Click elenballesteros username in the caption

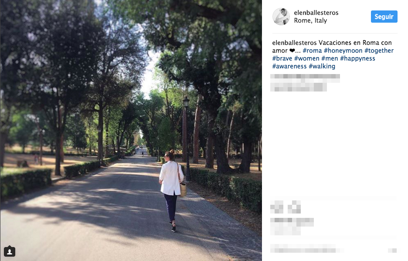coord(295,43)
